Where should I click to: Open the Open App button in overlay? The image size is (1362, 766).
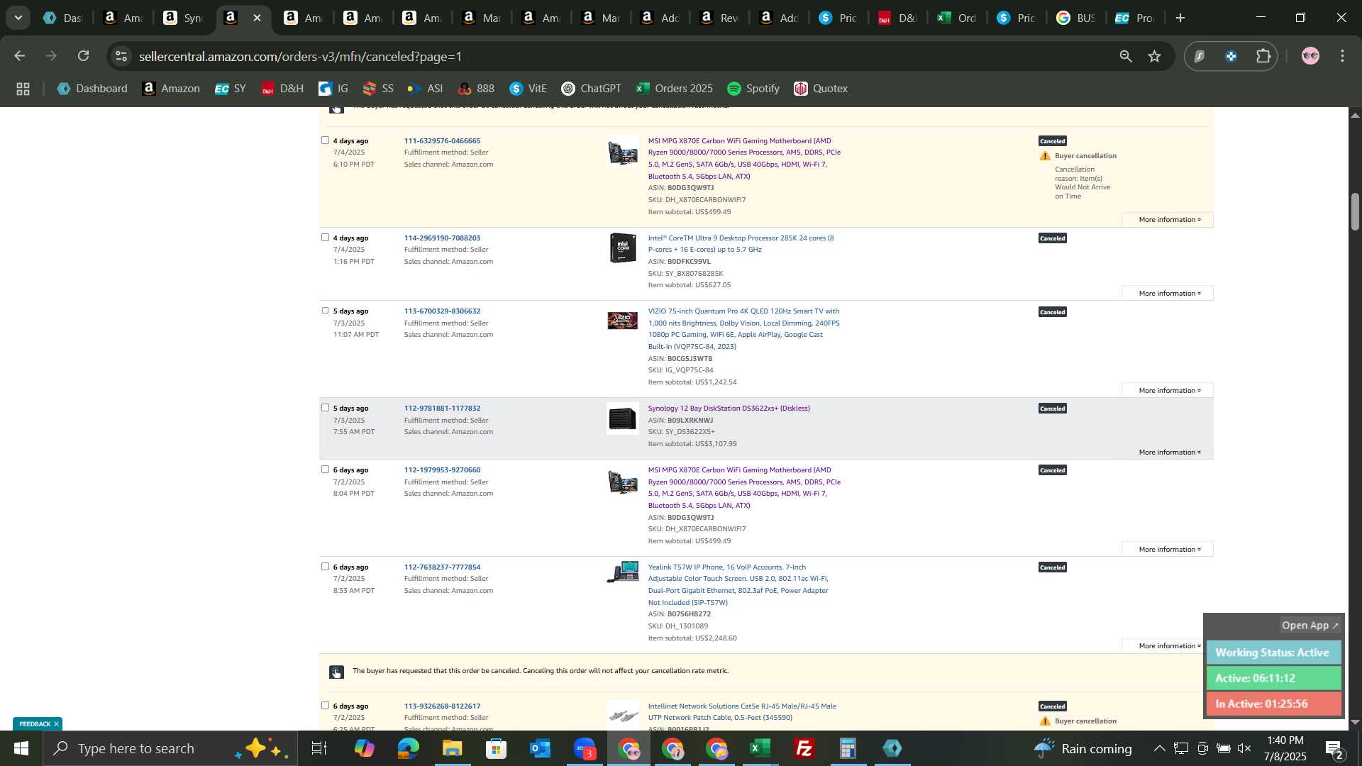pyautogui.click(x=1310, y=626)
